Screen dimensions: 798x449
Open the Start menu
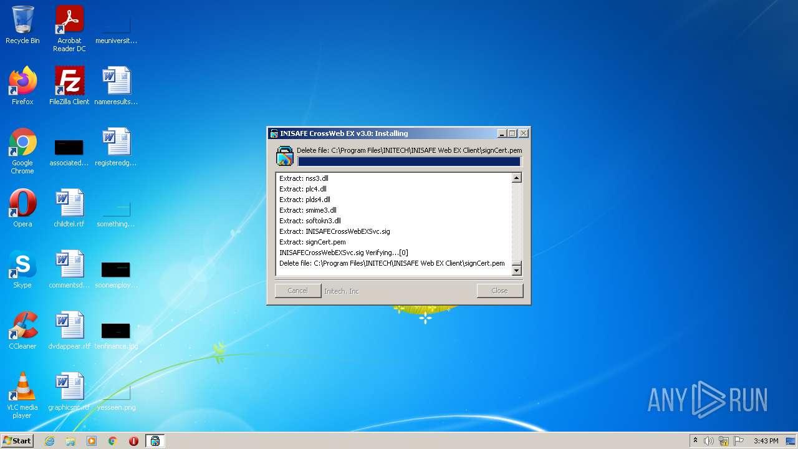click(17, 441)
